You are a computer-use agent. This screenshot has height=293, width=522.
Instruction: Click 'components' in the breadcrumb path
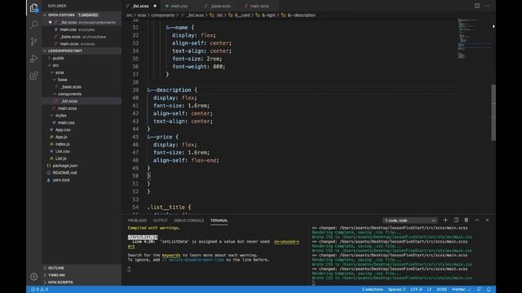tap(162, 15)
